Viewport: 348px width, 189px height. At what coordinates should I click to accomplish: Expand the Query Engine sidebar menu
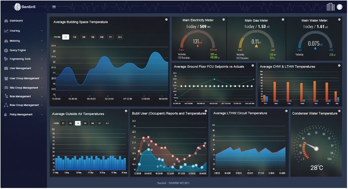[23, 50]
